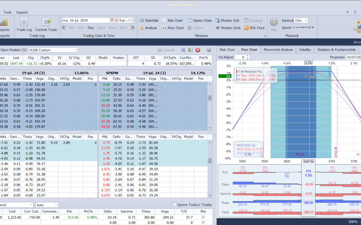Open the Support menu
The image size is (361, 225).
click(22, 12)
